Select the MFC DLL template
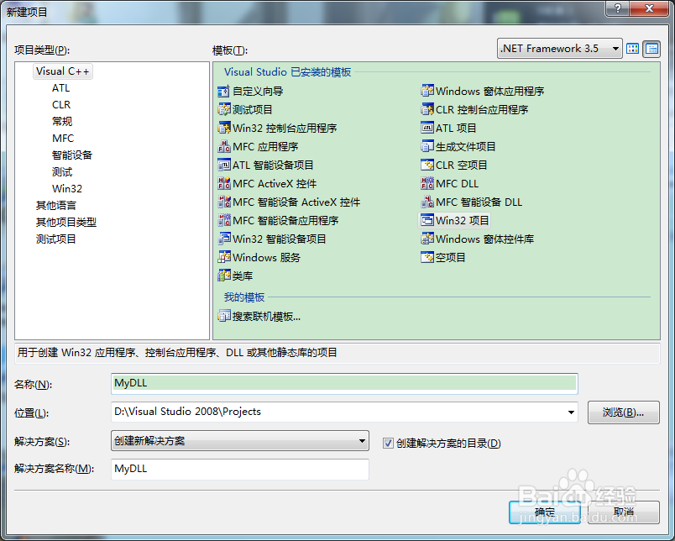This screenshot has height=541, width=675. [x=453, y=183]
